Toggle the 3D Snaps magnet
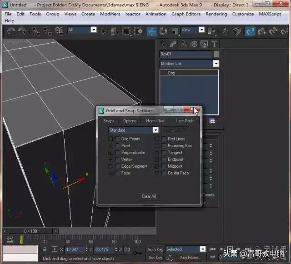The width and height of the screenshot is (291, 264). [x=250, y=31]
